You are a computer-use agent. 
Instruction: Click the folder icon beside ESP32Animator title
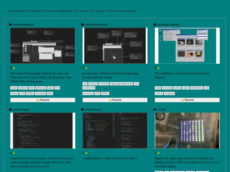coord(83,110)
